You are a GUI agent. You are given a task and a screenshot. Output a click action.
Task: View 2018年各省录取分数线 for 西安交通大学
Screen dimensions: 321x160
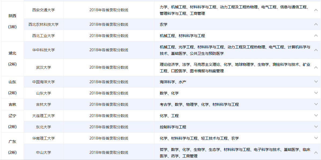pyautogui.click(x=109, y=10)
